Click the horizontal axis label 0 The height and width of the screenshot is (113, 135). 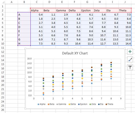click(34, 98)
